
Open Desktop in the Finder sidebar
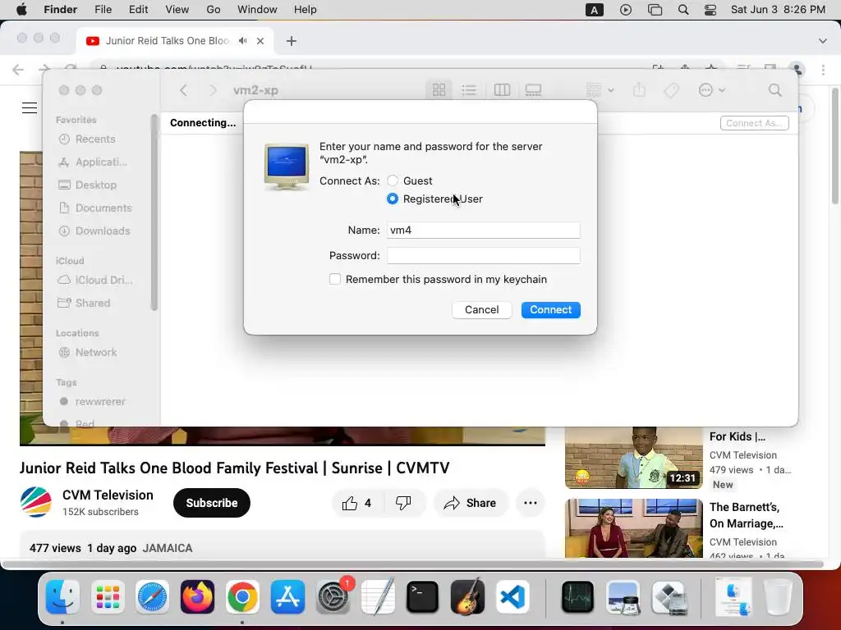pos(88,185)
